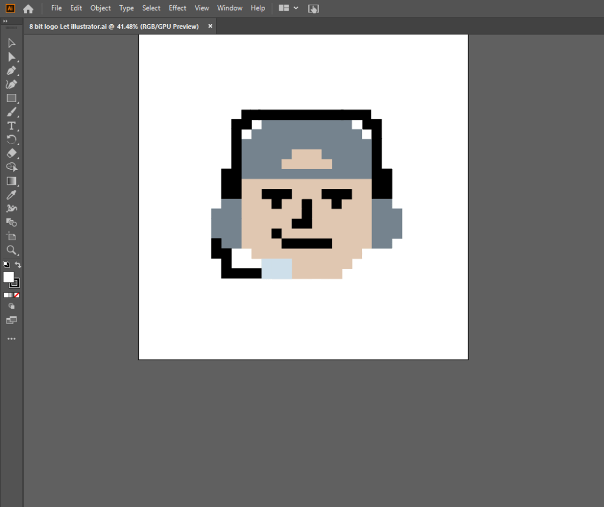
Task: Select the Selection tool arrow
Action: (x=11, y=43)
